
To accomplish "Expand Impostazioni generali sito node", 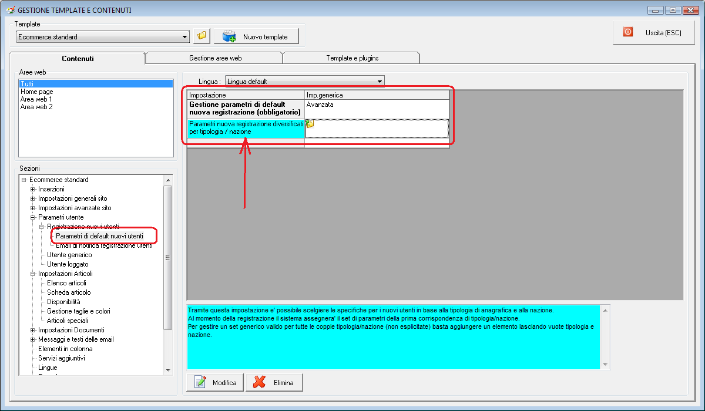I will 33,198.
